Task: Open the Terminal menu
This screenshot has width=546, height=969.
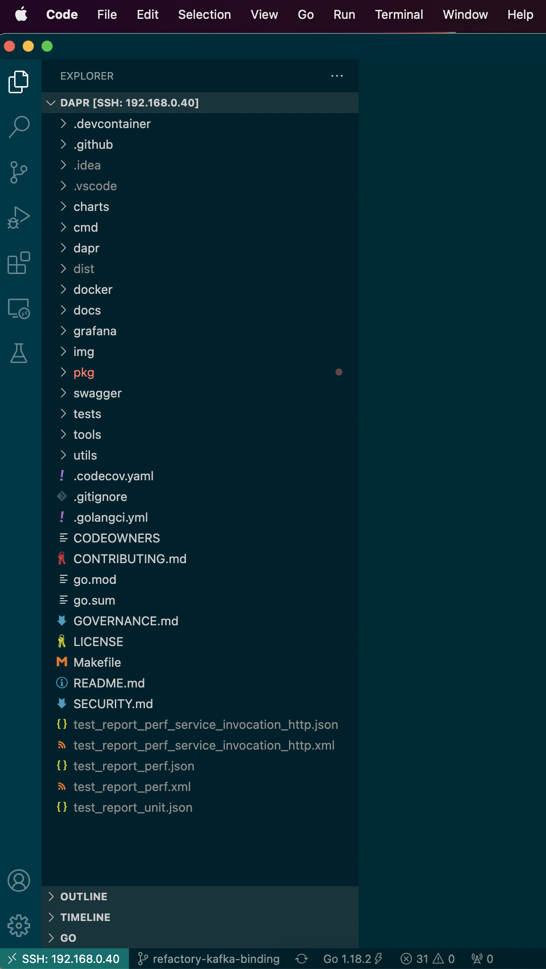Action: (399, 15)
